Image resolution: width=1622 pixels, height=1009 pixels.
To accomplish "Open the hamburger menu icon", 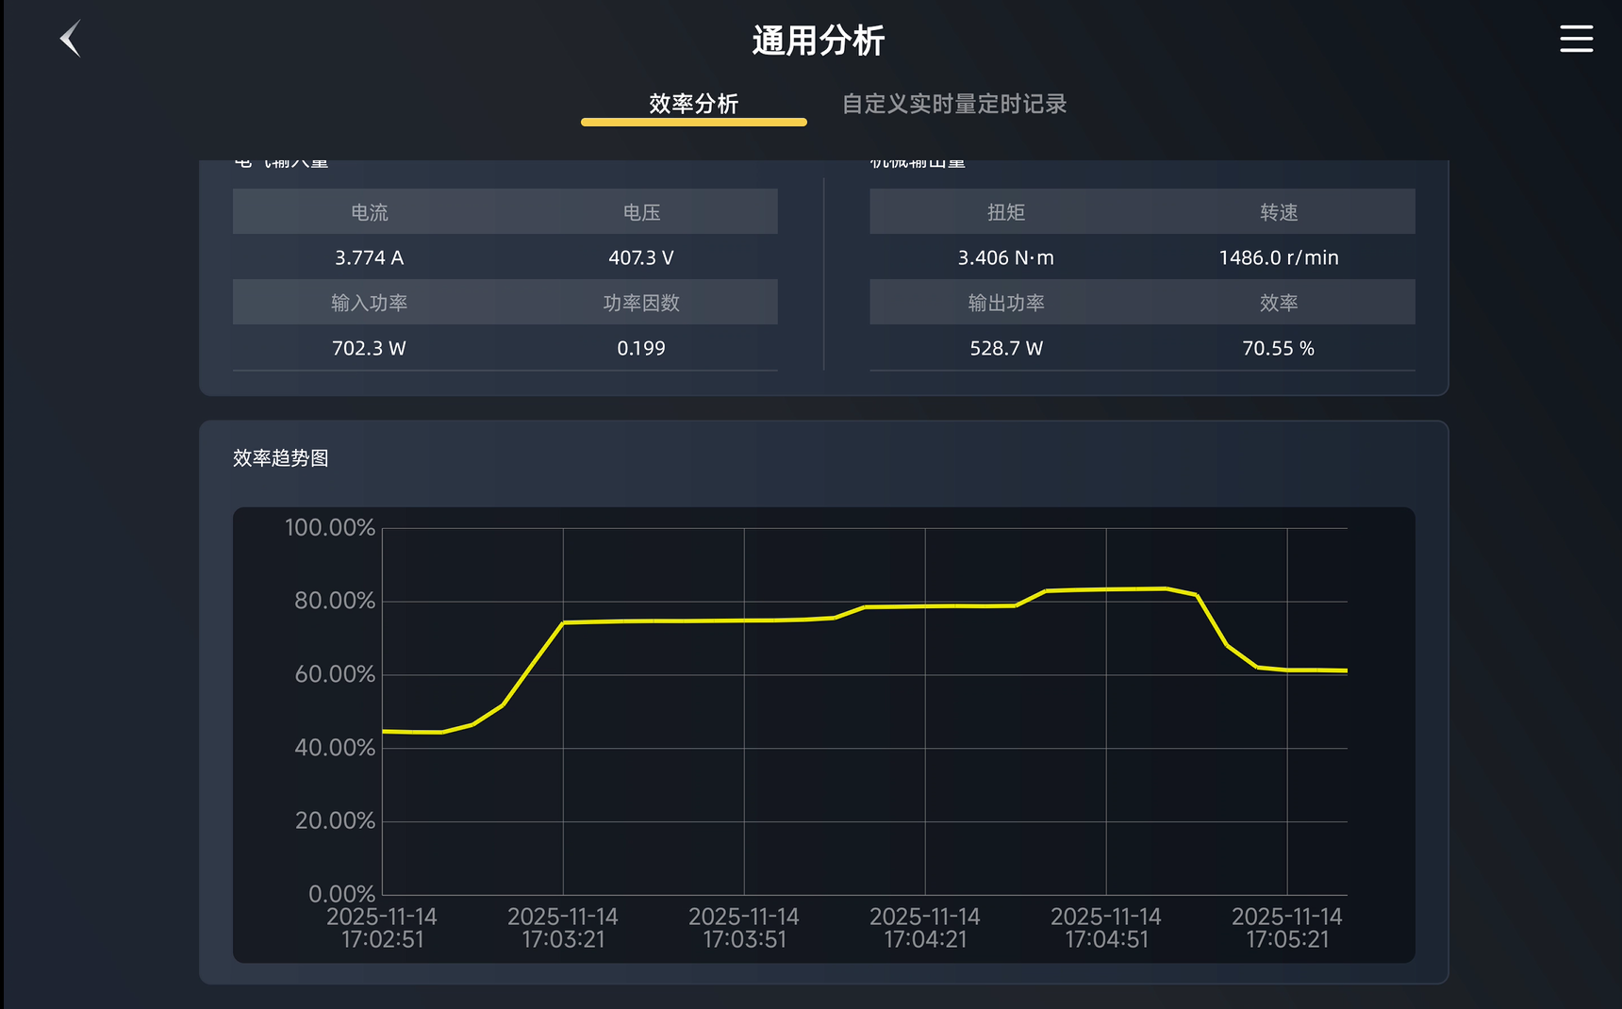I will pyautogui.click(x=1576, y=39).
